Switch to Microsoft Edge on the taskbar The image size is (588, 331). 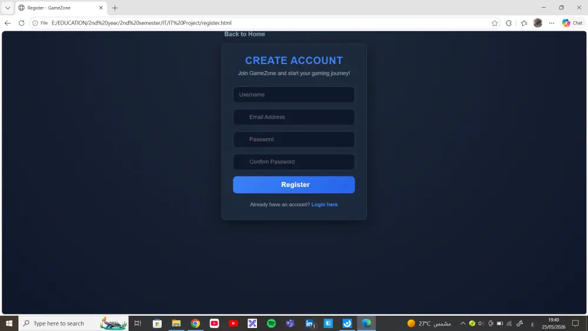tap(366, 323)
